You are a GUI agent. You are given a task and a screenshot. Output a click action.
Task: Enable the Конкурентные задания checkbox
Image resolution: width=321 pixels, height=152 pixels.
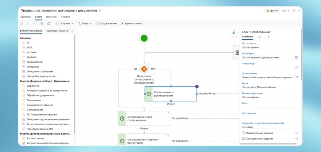pyautogui.click(x=243, y=139)
